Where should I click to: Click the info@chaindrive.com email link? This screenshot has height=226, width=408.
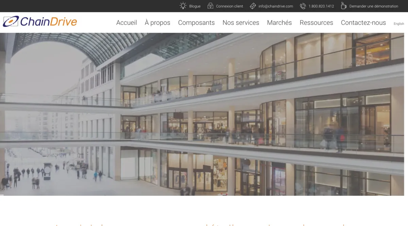coord(276,6)
